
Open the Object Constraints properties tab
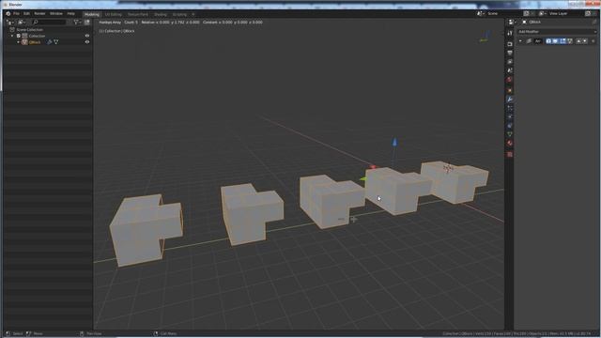[x=510, y=126]
